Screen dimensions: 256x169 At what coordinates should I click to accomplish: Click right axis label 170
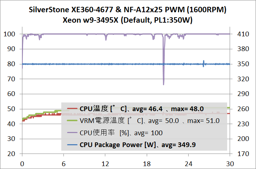pyautogui.click(x=243, y=154)
